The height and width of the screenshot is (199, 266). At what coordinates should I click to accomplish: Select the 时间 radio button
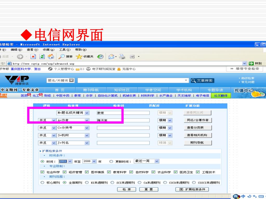42,162
